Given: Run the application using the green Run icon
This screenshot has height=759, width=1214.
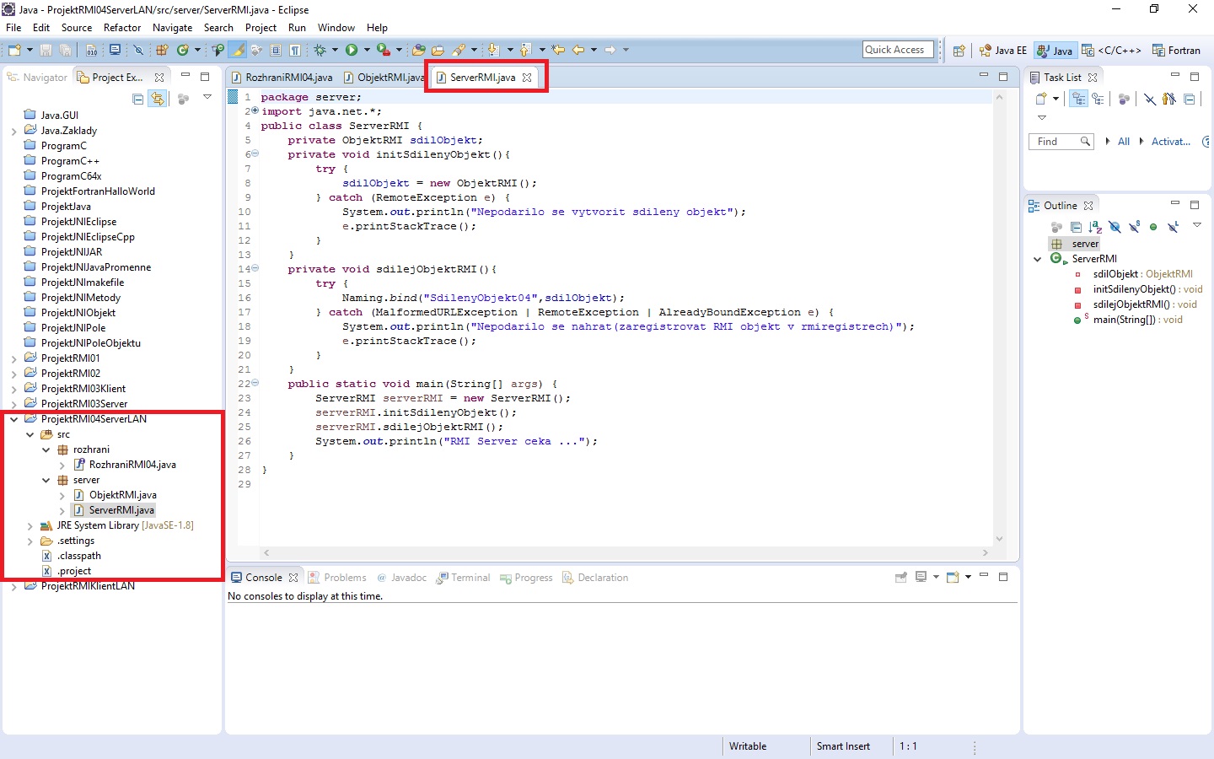Looking at the screenshot, I should [x=352, y=49].
